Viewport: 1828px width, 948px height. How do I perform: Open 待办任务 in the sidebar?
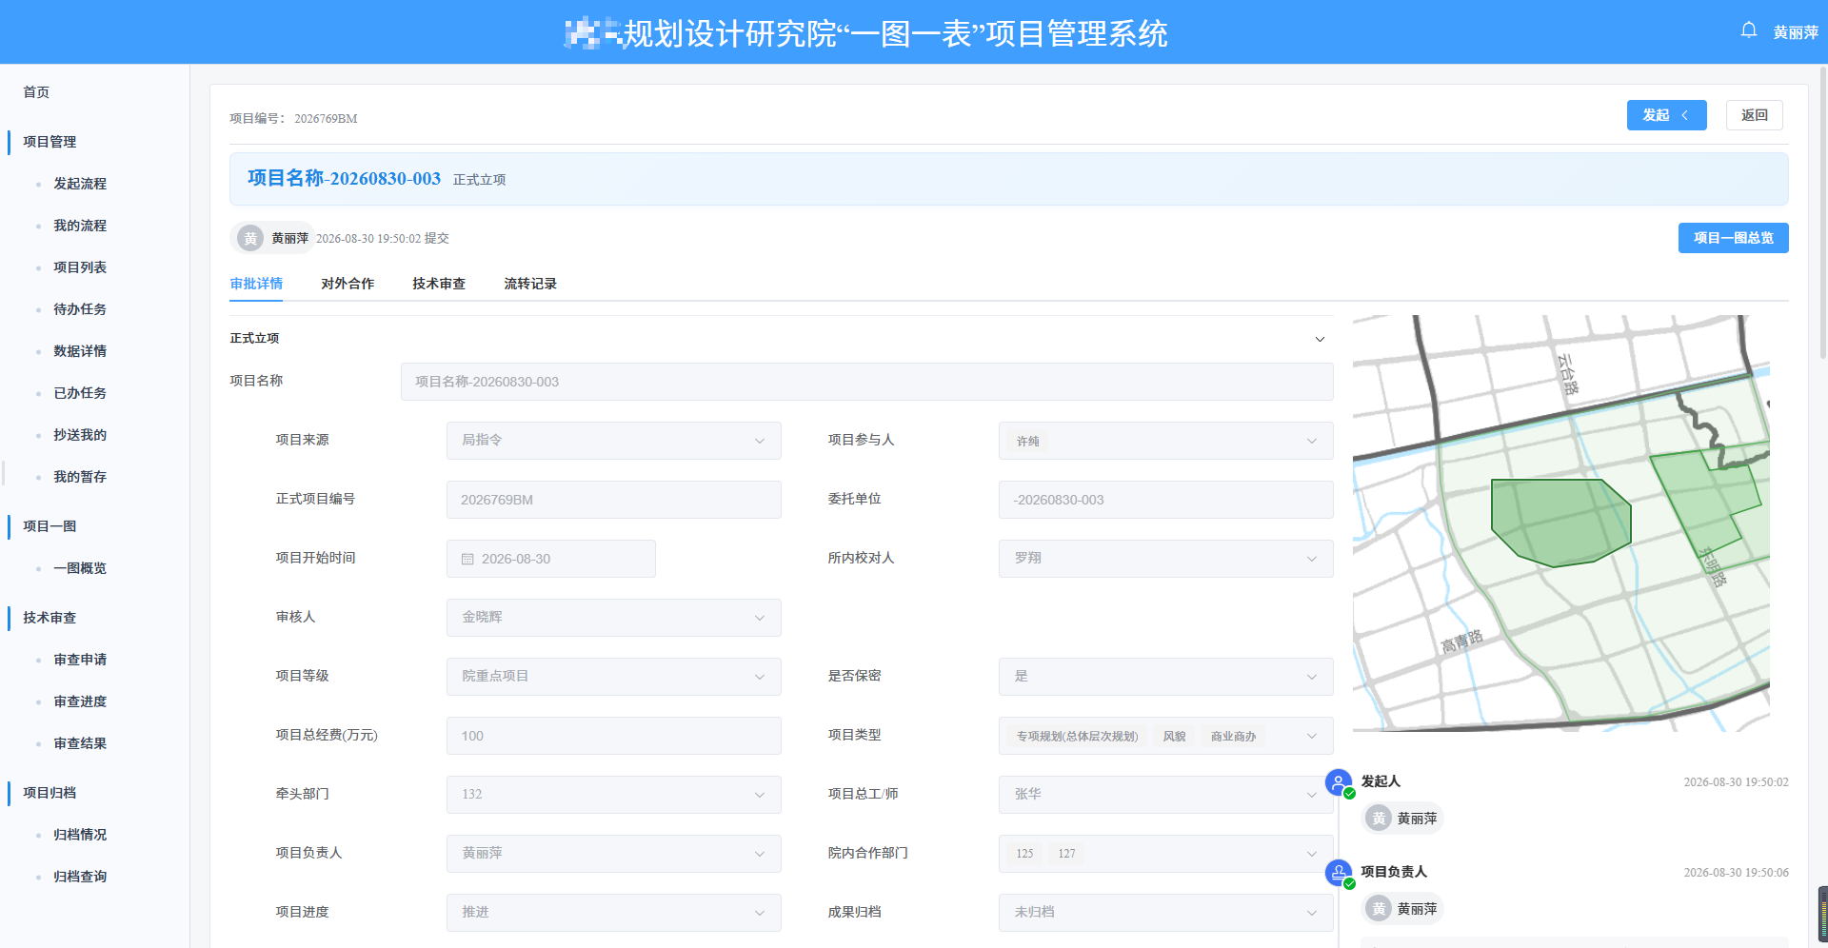pyautogui.click(x=80, y=309)
